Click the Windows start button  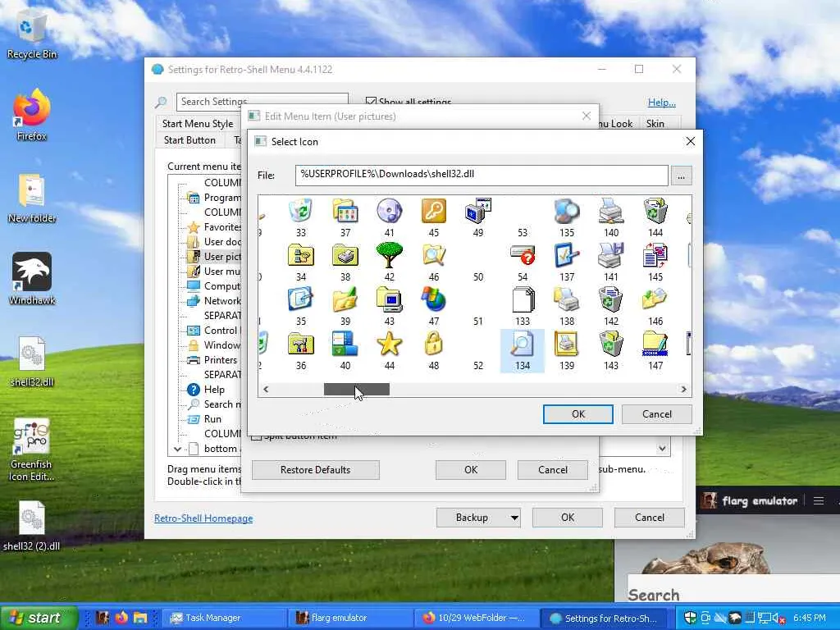coord(39,618)
